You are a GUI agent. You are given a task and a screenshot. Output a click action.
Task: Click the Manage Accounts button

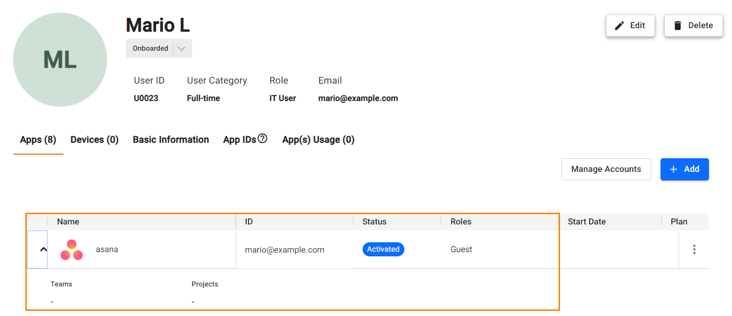click(x=606, y=169)
